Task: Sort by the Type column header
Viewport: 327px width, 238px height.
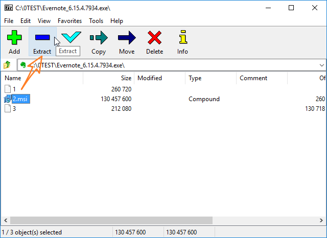Action: (211, 78)
